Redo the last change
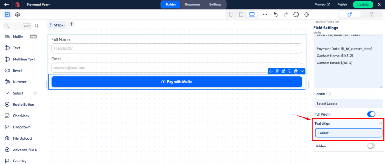 [286, 15]
